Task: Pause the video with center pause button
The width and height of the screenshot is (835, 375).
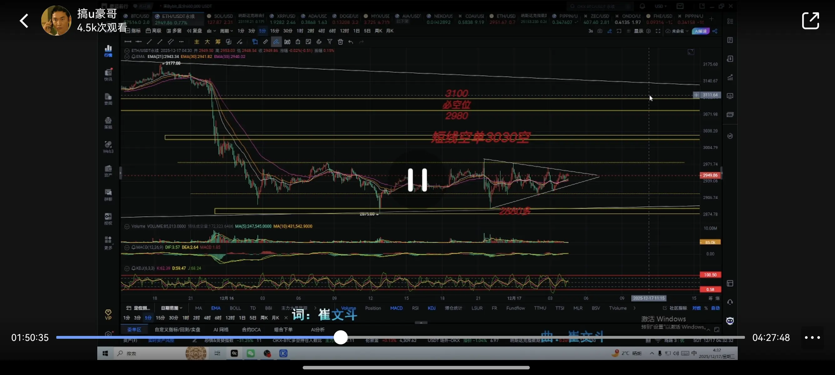Action: tap(417, 180)
